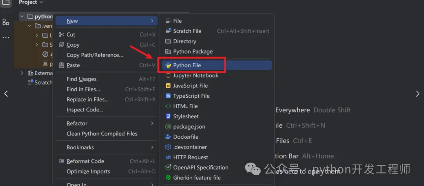Click the Cut scissors icon
424x186 pixels.
tap(61, 35)
